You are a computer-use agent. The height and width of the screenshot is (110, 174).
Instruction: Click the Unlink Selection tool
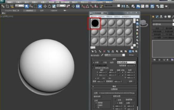coord(7,6)
